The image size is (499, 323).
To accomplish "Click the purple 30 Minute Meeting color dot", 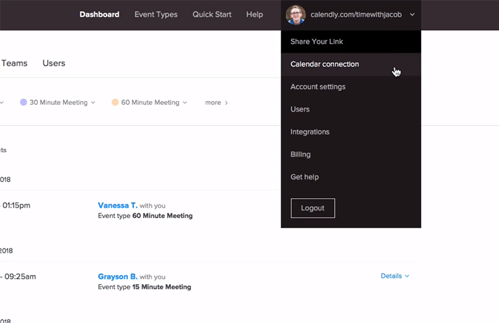I will [23, 102].
